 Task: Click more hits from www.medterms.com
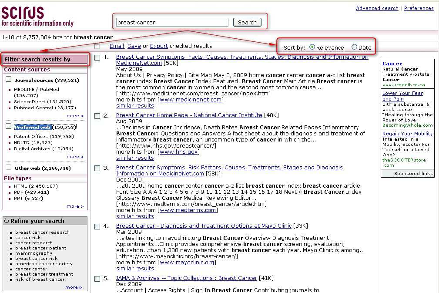(188, 210)
